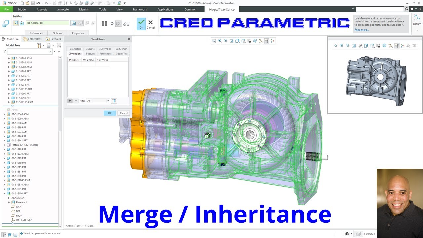Click the Model Tree settings hammer icon

(39, 45)
